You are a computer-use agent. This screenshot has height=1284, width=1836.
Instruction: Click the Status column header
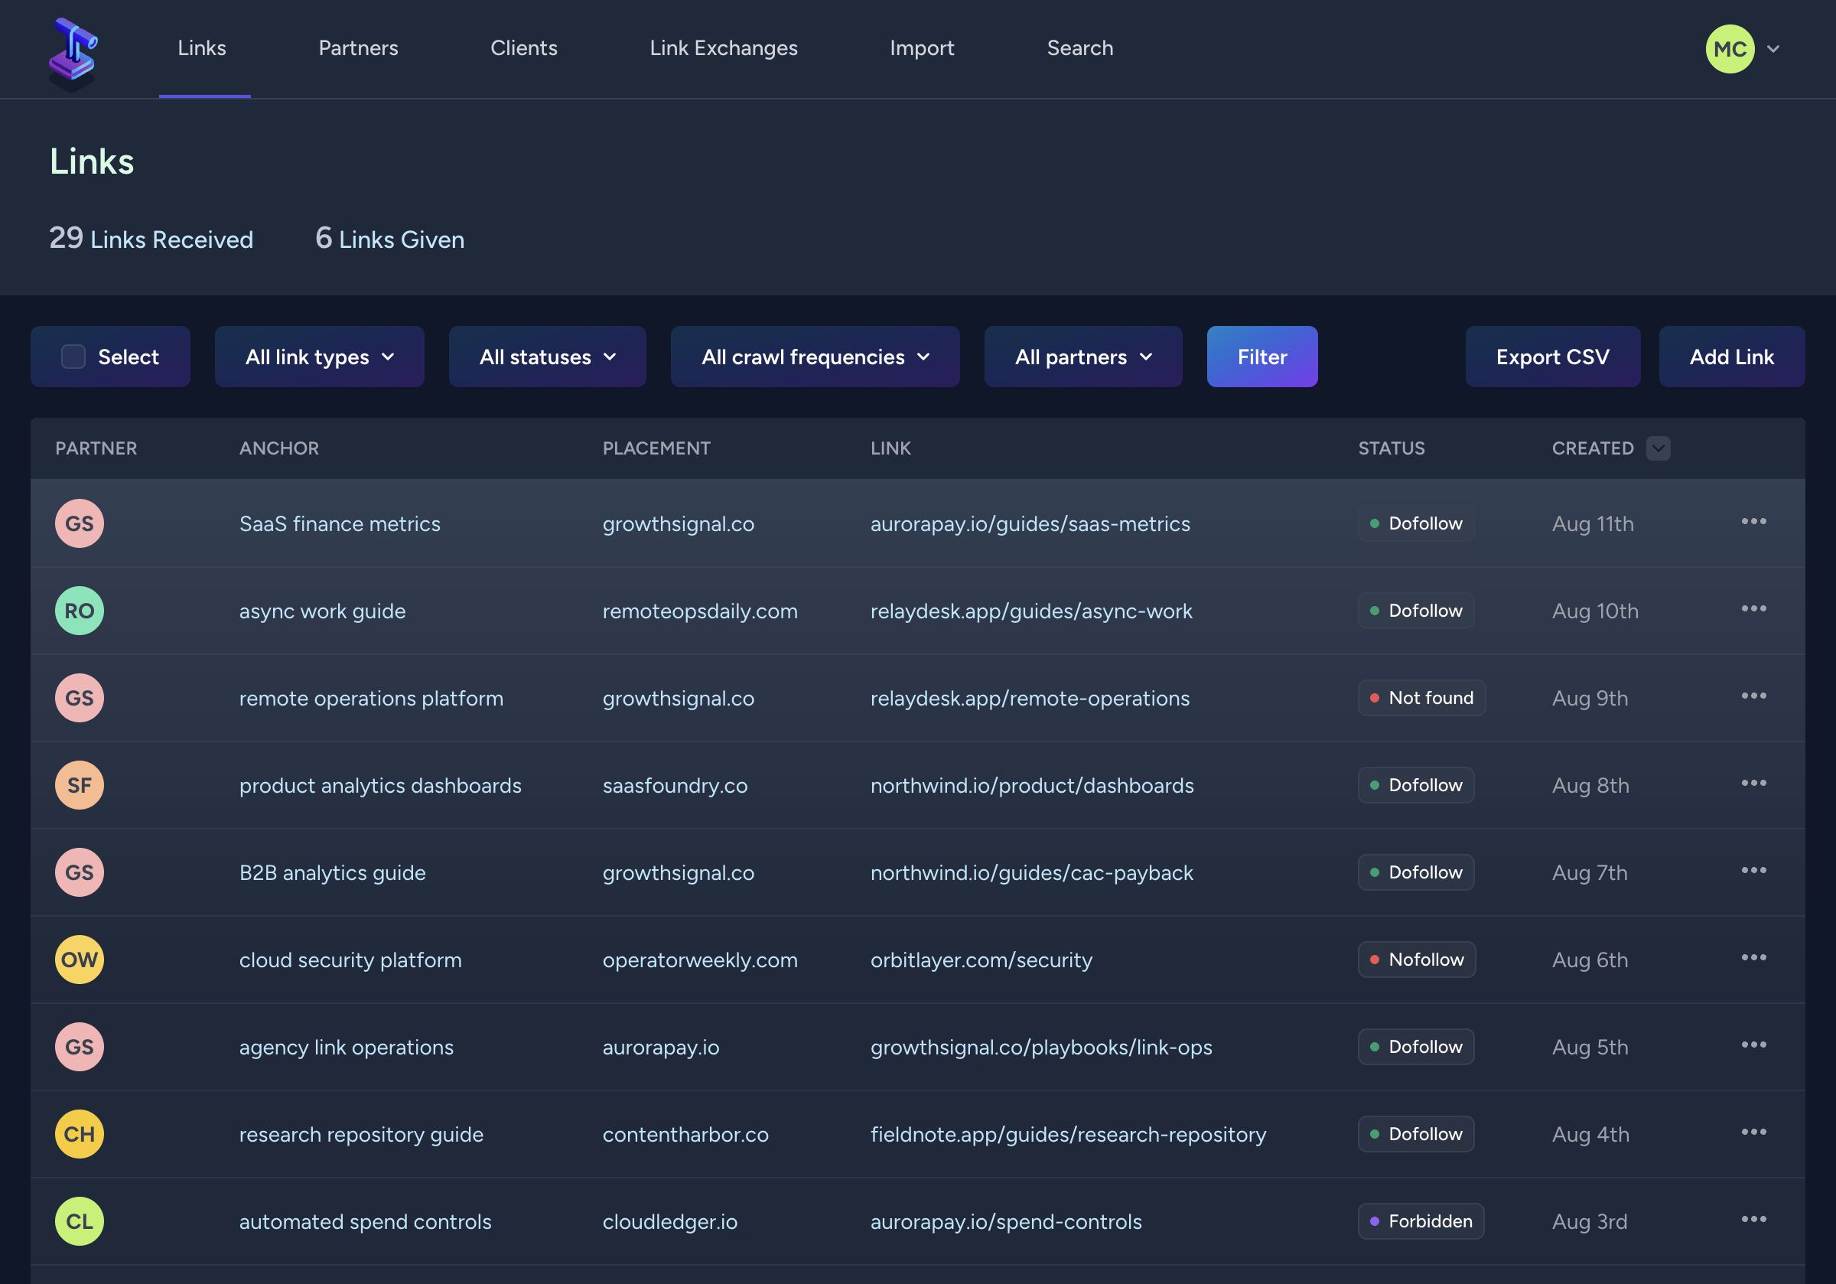click(1392, 448)
